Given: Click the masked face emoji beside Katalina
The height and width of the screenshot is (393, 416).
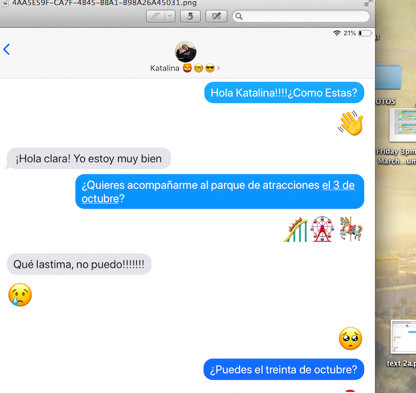Looking at the screenshot, I should tap(188, 68).
